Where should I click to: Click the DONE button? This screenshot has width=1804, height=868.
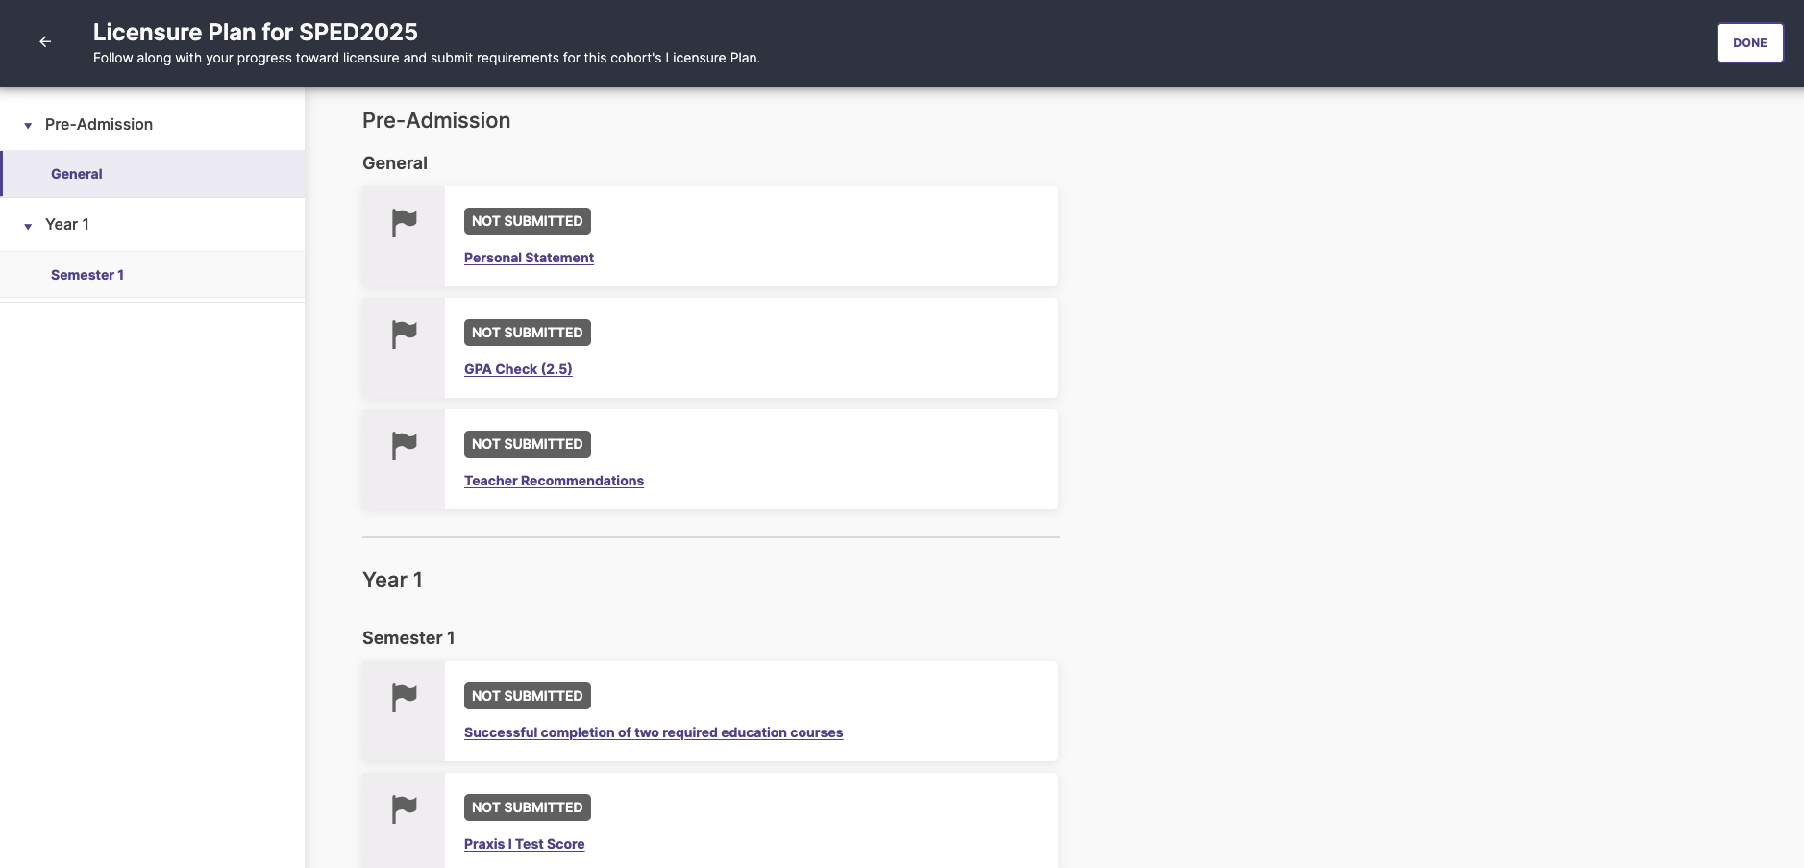[x=1750, y=43]
